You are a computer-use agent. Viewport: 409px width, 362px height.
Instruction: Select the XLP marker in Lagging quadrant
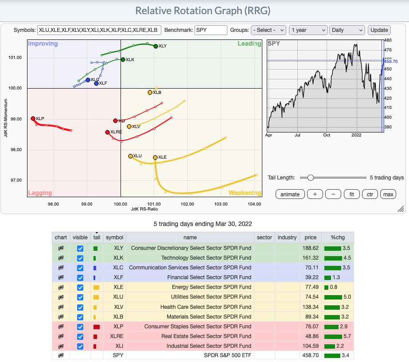pos(33,118)
